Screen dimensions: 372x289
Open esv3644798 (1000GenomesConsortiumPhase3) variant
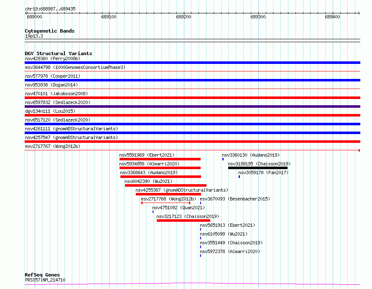pos(75,67)
